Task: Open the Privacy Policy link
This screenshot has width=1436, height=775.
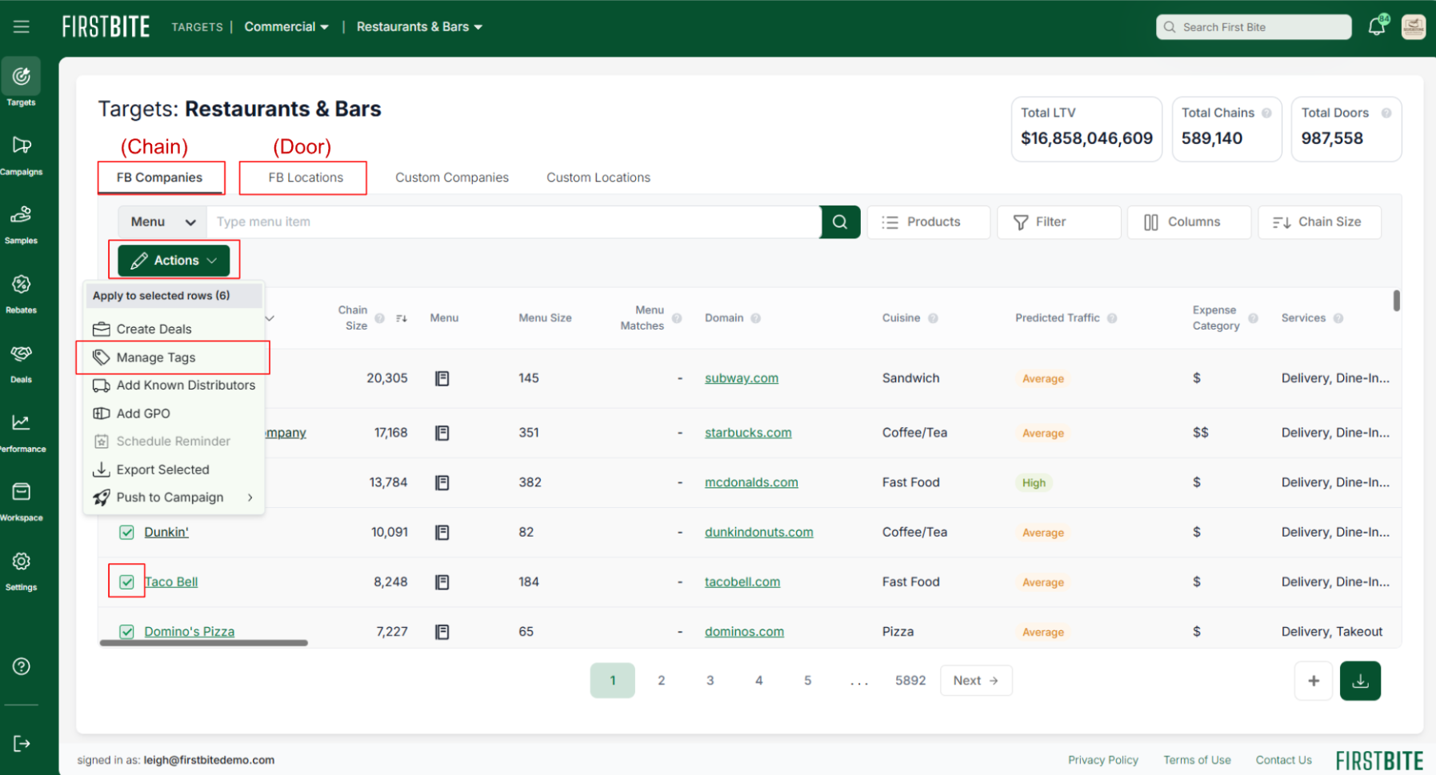Action: tap(1103, 760)
